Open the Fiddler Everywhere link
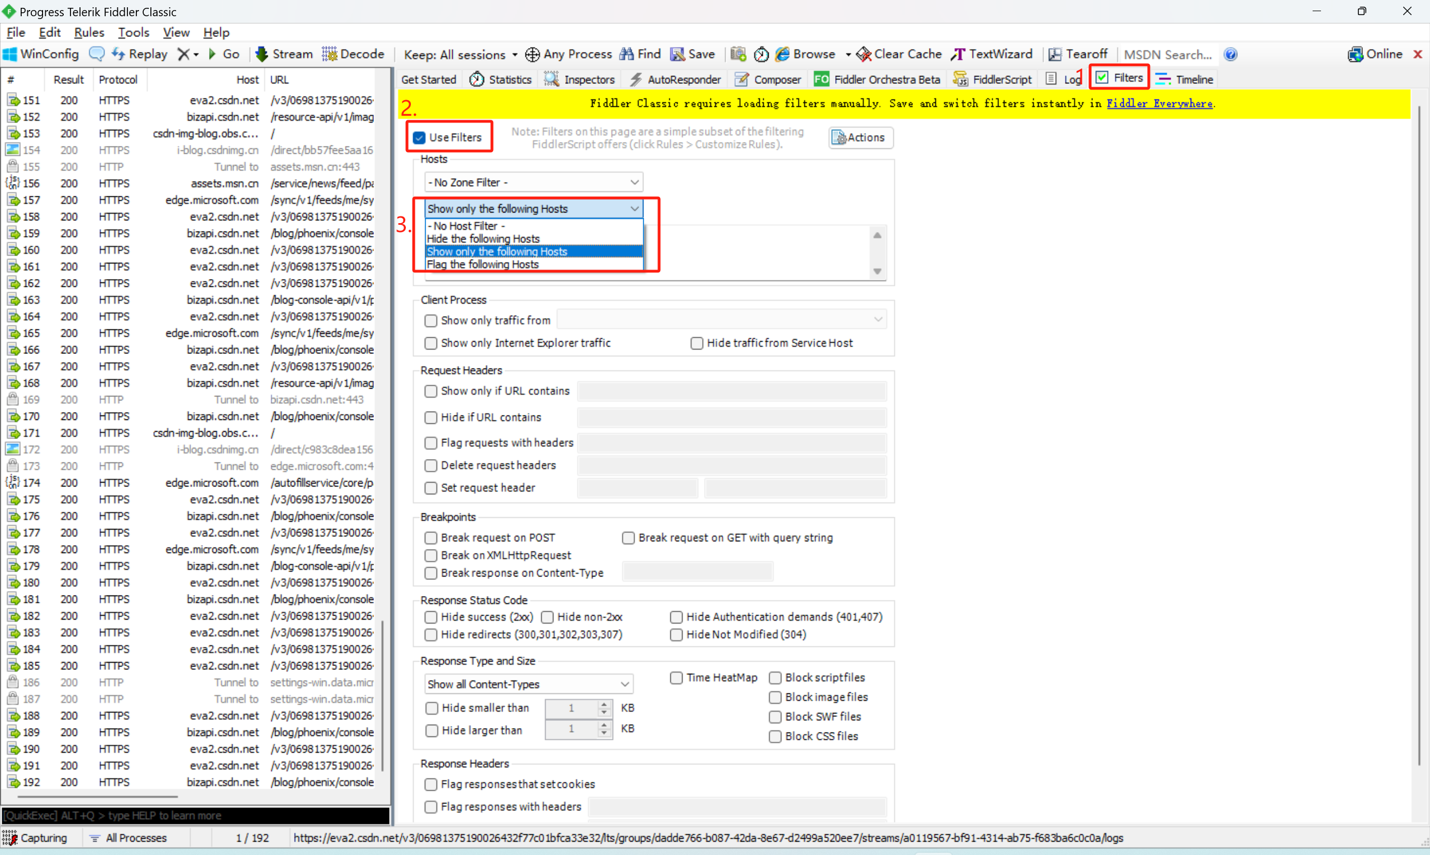 pyautogui.click(x=1159, y=103)
